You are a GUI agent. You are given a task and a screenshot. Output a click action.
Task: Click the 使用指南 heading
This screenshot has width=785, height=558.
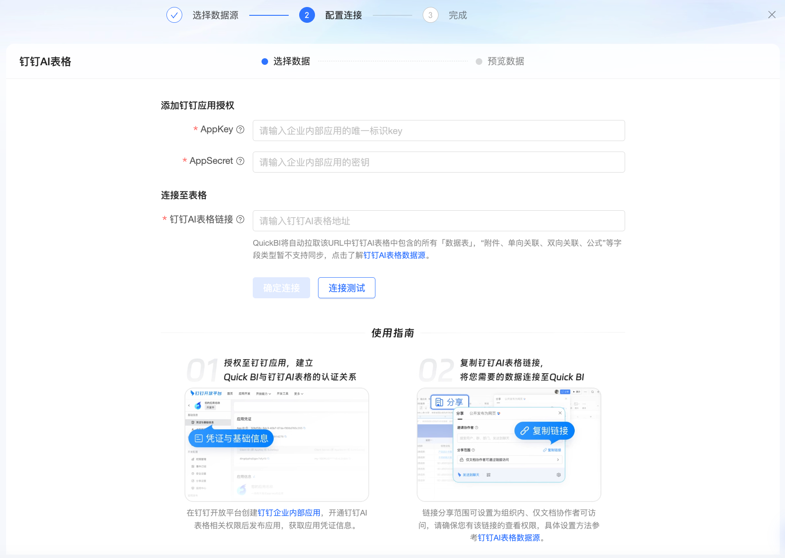point(392,333)
